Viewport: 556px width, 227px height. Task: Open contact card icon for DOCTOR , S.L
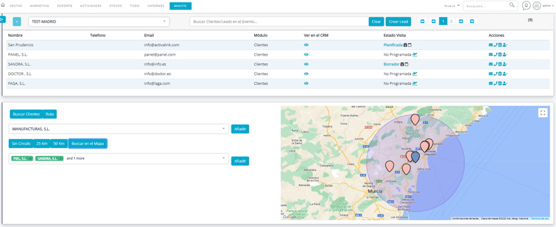(x=500, y=74)
